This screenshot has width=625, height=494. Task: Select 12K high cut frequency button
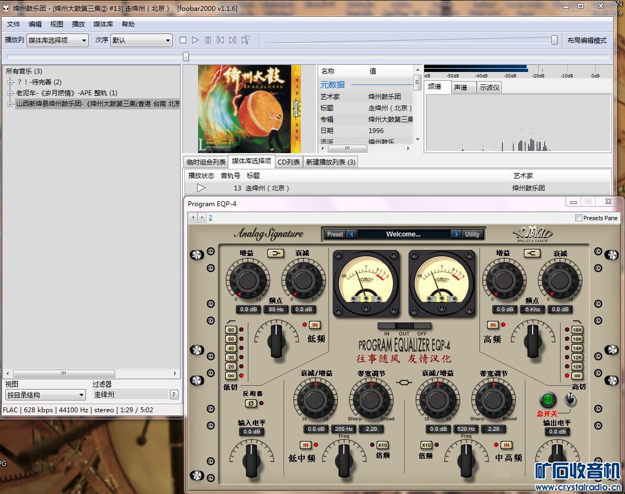point(577,357)
